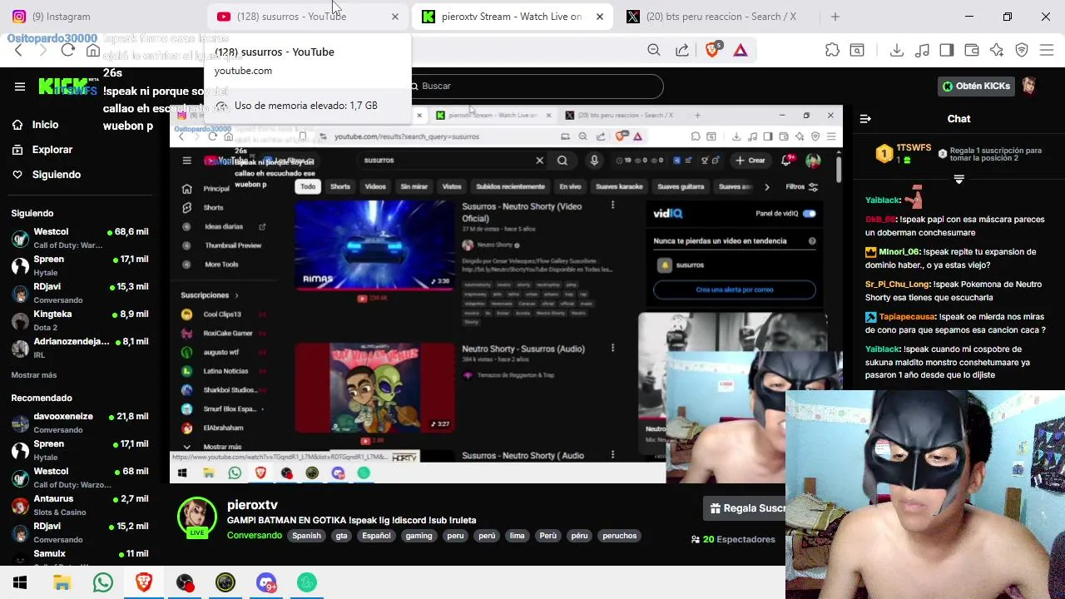Toggle the browser sidebar panel

coord(947,51)
